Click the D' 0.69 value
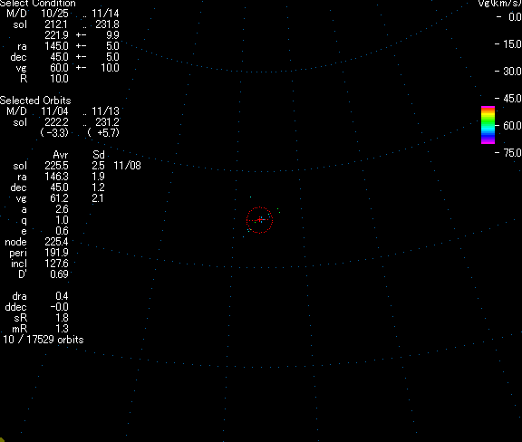The width and height of the screenshot is (522, 442). pos(59,274)
